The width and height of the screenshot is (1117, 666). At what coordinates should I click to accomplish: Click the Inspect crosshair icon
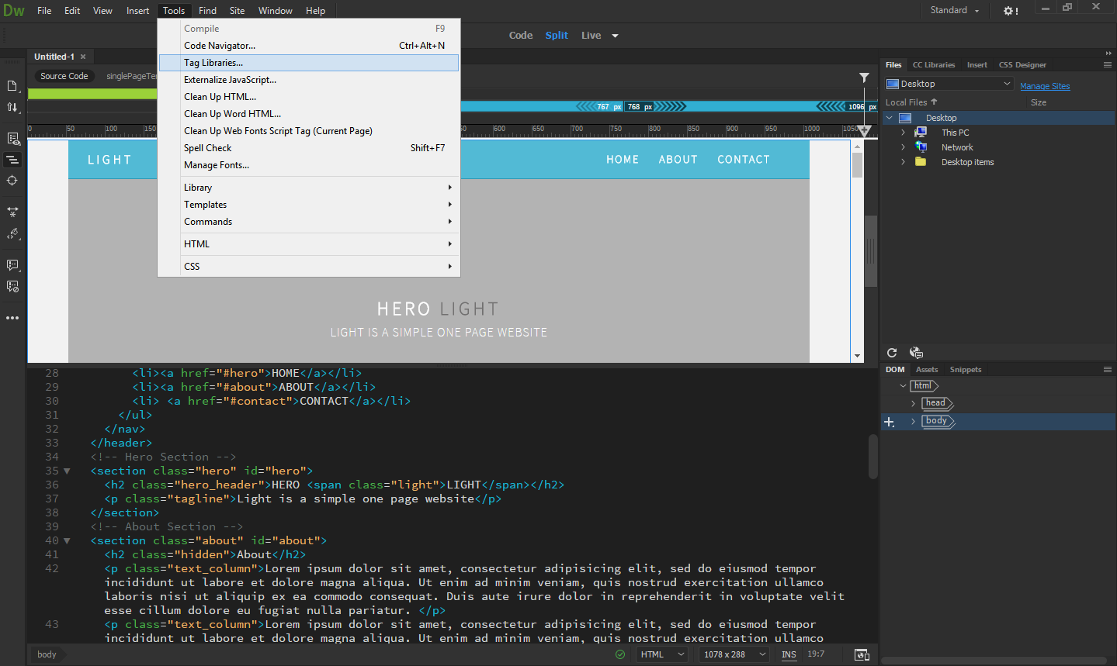[12, 181]
